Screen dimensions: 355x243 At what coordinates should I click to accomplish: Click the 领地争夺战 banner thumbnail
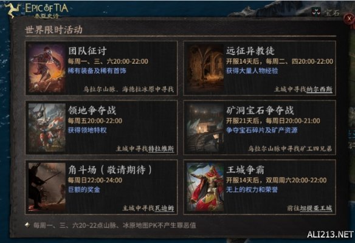click(47, 128)
